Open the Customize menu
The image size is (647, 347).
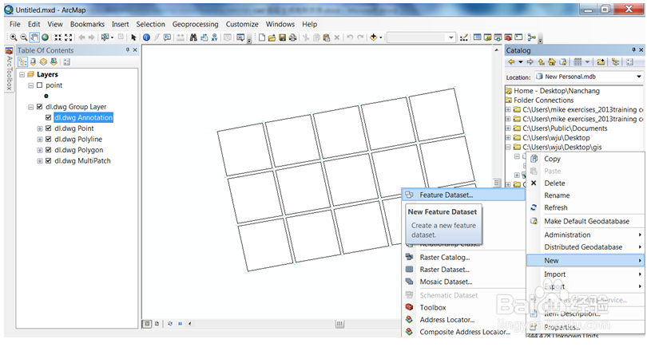pyautogui.click(x=242, y=24)
